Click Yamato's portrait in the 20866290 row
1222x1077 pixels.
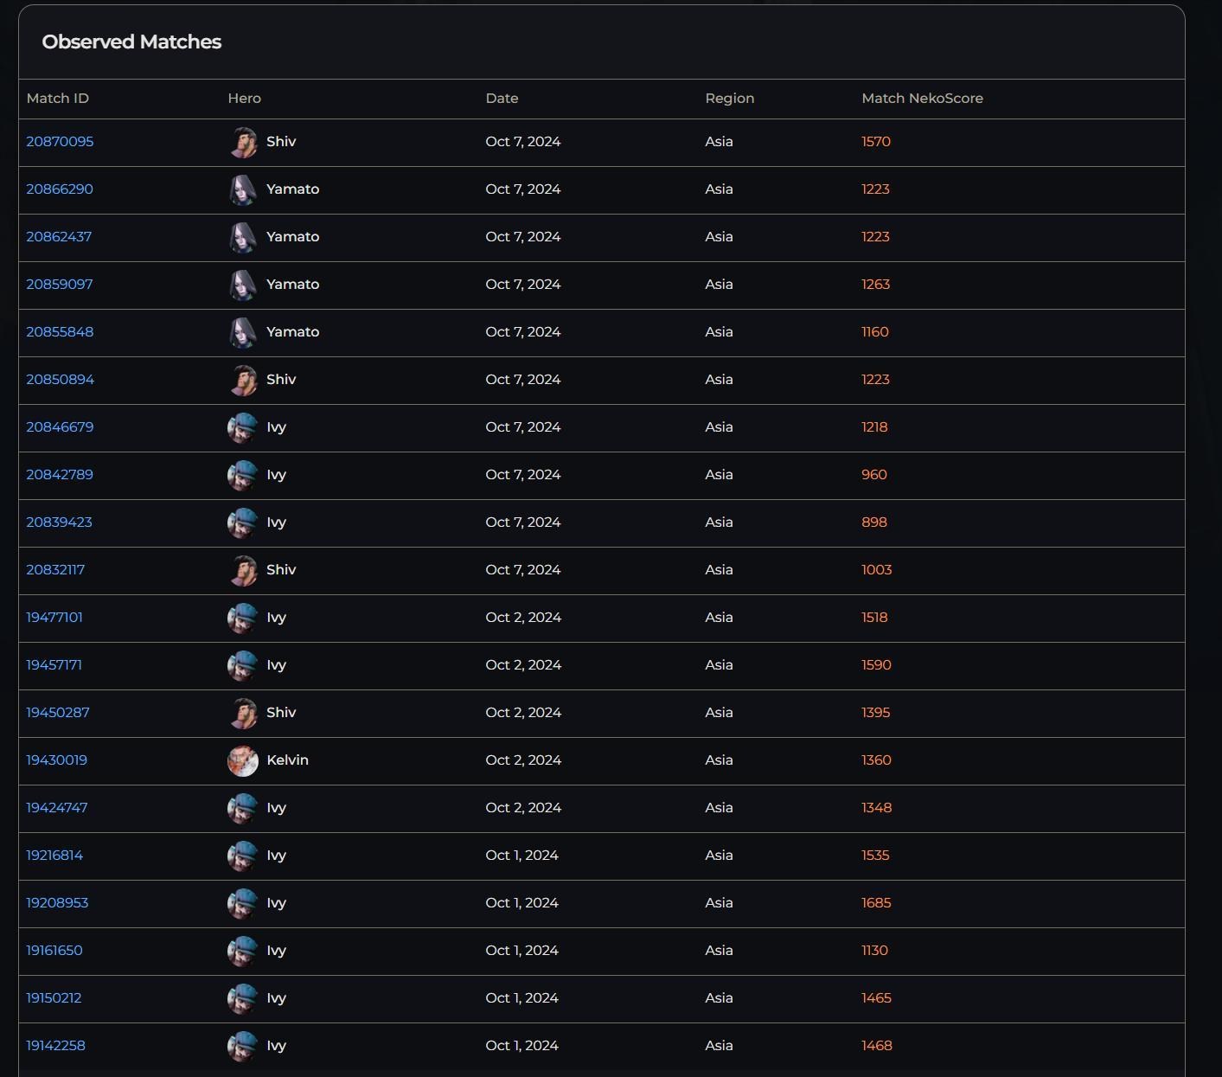tap(243, 190)
